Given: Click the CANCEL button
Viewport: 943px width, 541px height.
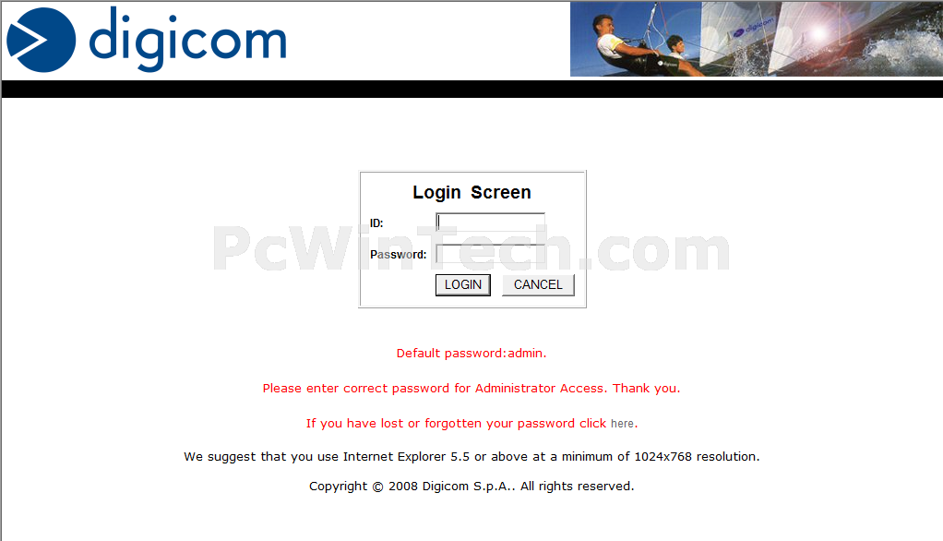Looking at the screenshot, I should [538, 284].
